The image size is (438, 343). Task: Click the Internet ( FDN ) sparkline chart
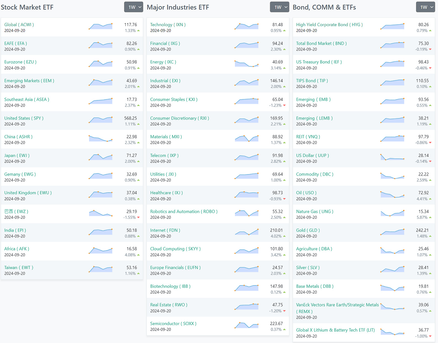(x=246, y=232)
